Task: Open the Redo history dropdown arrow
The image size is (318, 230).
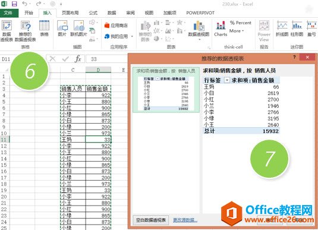Action: (44, 4)
